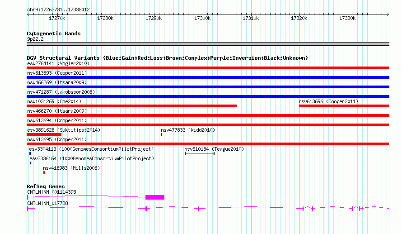Click the chr9:17263731..17338412 coordinate label

click(x=58, y=10)
